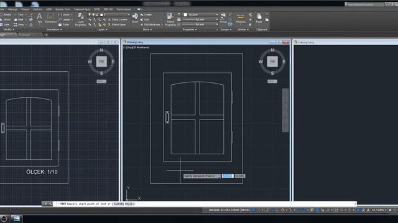Click the TOP face of left ViewCube
398x223 pixels.
101,61
